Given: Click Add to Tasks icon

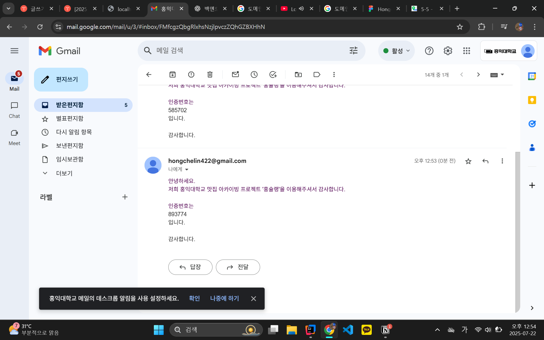Looking at the screenshot, I should tap(273, 75).
